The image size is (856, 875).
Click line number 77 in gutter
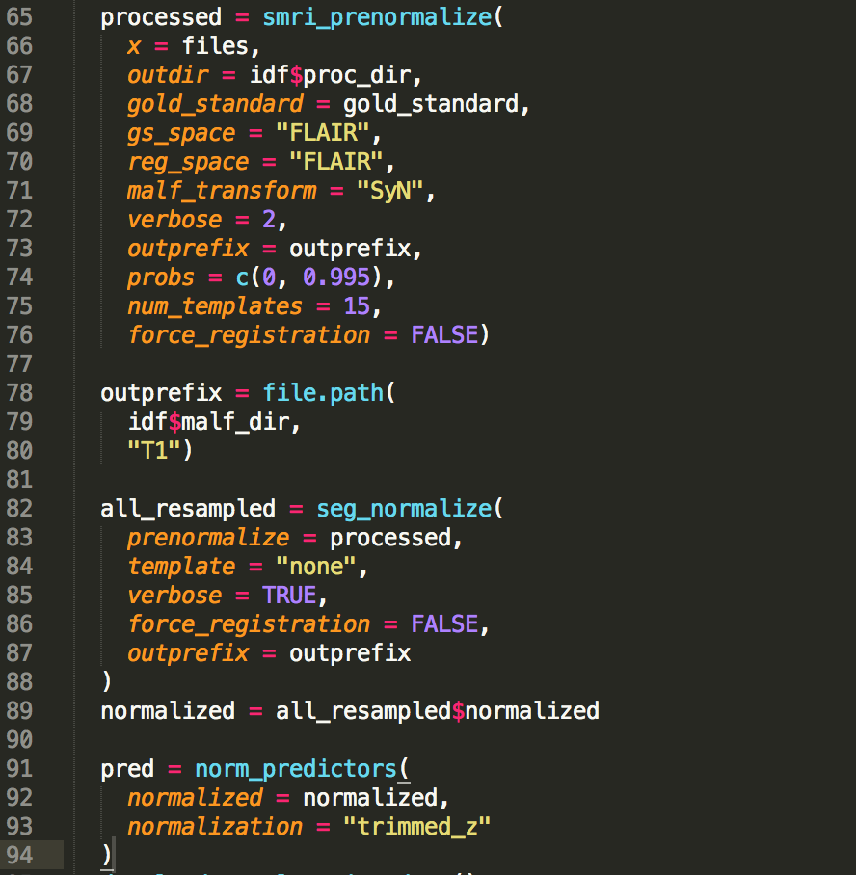coord(19,364)
